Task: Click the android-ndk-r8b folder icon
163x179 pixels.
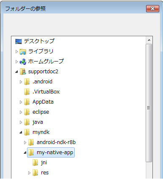Action: coord(31,142)
